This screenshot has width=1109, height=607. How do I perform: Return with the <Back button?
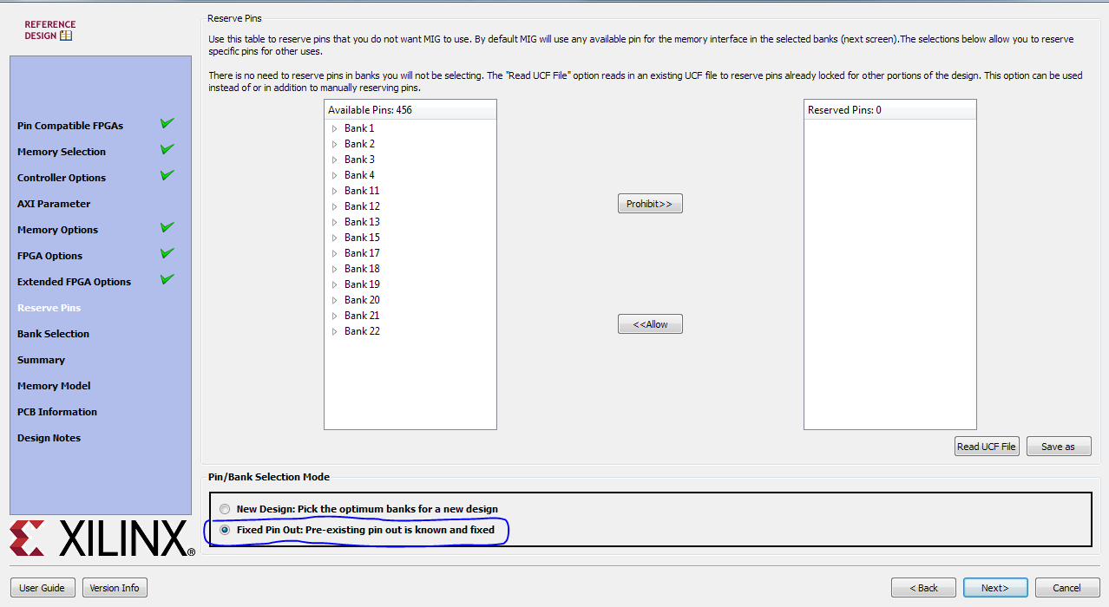pyautogui.click(x=923, y=588)
